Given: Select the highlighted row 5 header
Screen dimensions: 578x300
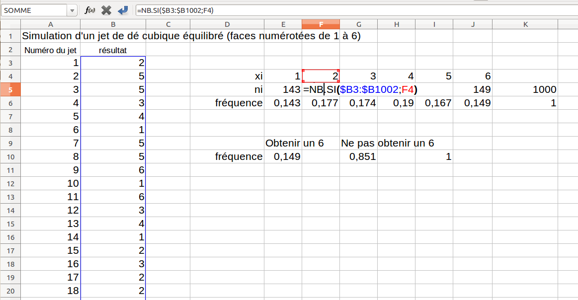Looking at the screenshot, I should [10, 89].
